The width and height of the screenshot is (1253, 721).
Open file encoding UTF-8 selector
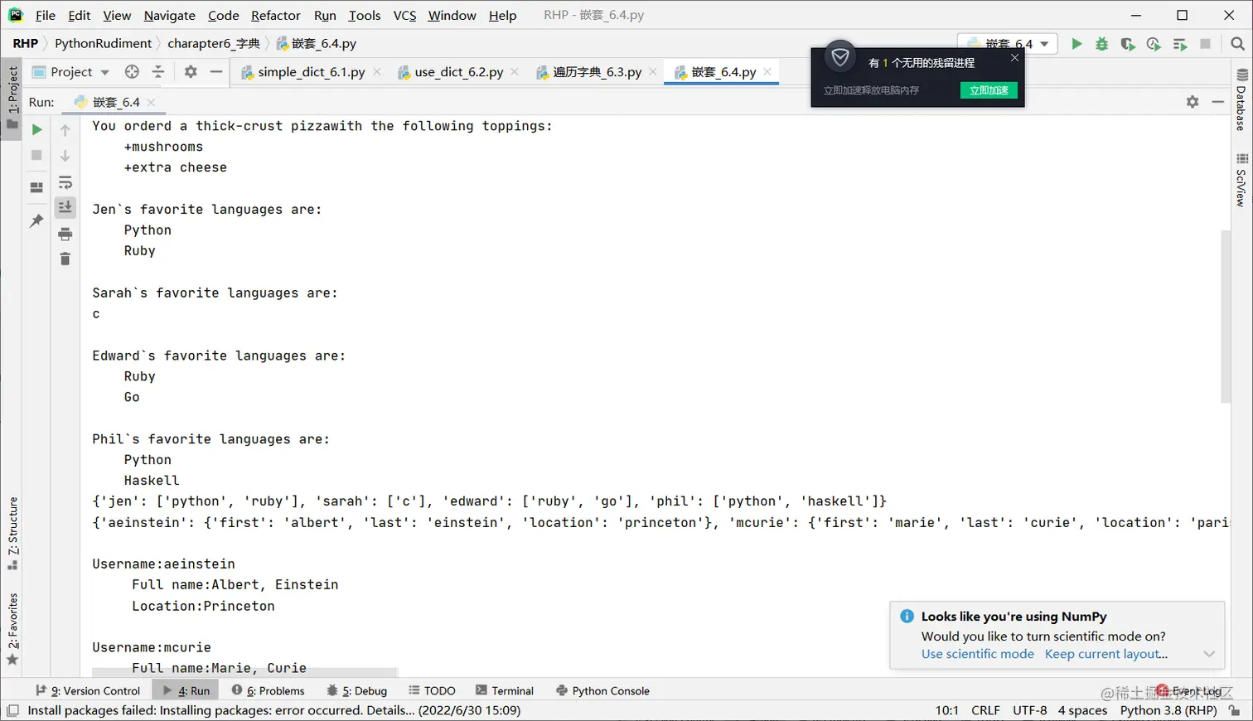pyautogui.click(x=1030, y=710)
